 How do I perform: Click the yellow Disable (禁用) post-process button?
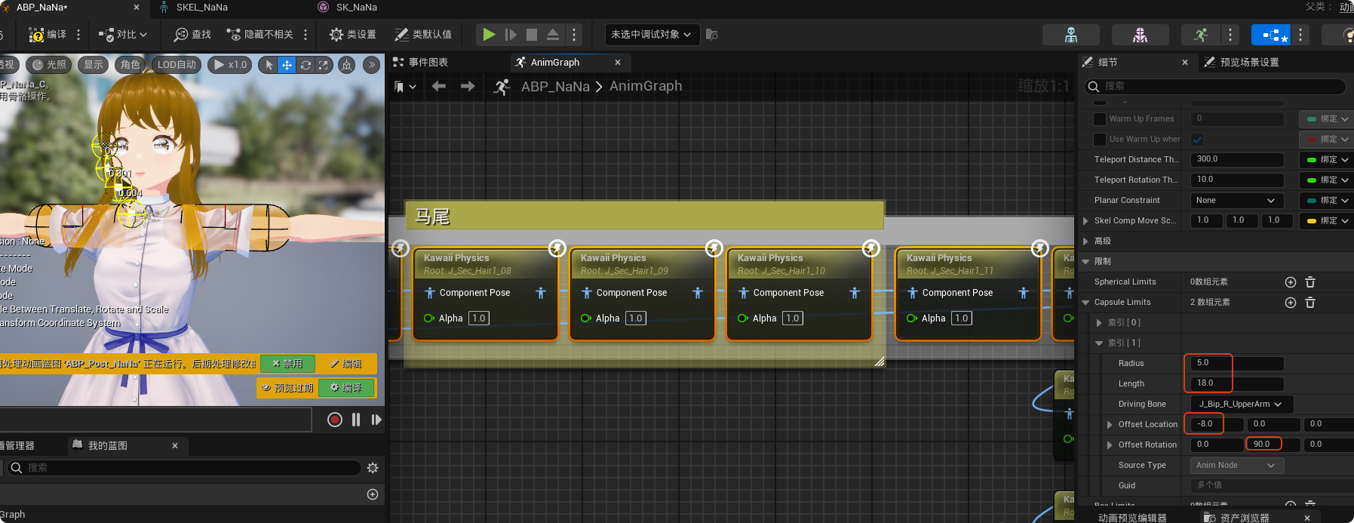[287, 364]
